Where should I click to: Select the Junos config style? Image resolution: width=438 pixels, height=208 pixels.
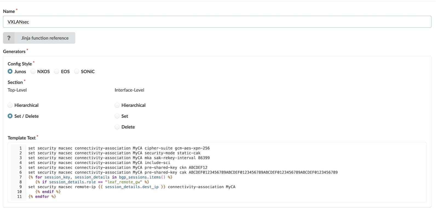pyautogui.click(x=10, y=71)
